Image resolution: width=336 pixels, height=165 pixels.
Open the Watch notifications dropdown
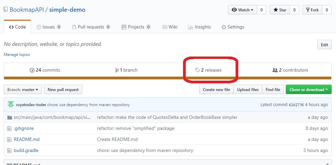click(243, 10)
